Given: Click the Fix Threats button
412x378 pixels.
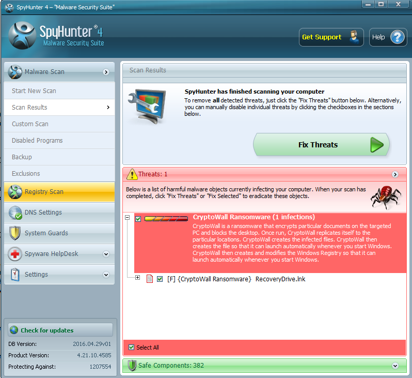Looking at the screenshot, I should click(321, 144).
